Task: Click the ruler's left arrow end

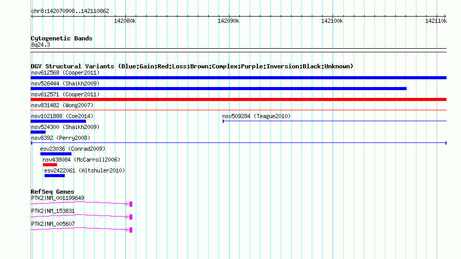Action: 32,16
